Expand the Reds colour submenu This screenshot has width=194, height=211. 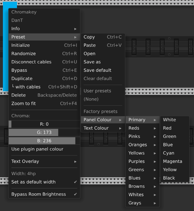(142, 128)
